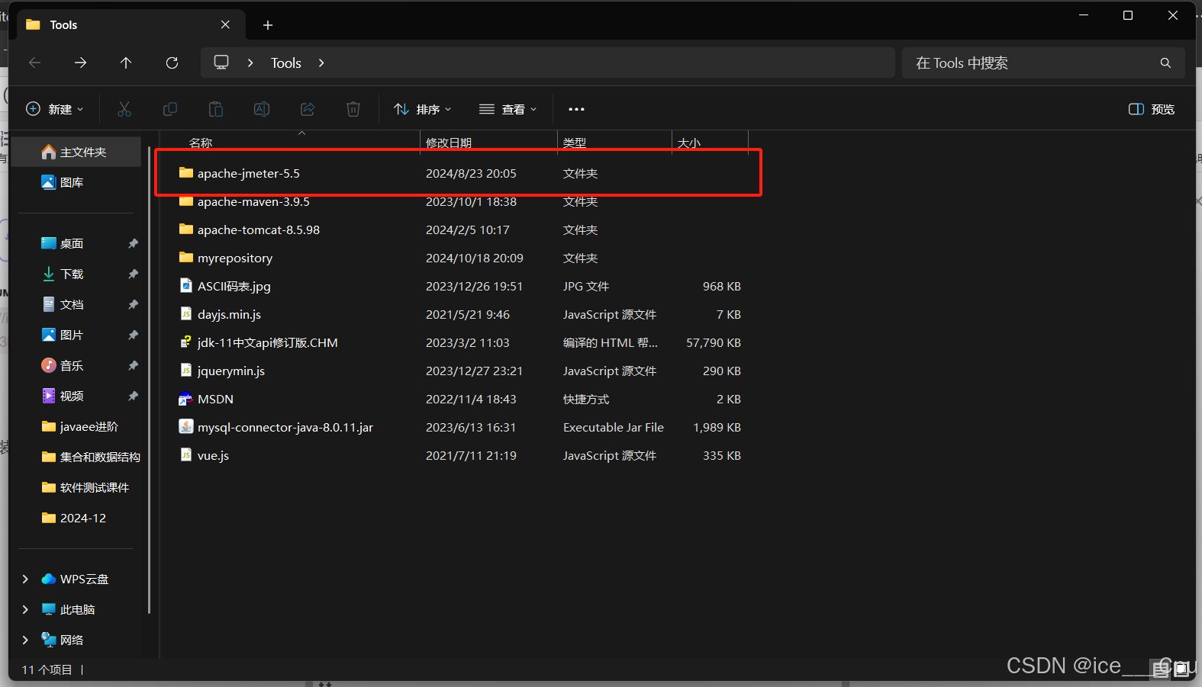Add a new tab with the plus button

pyautogui.click(x=268, y=25)
